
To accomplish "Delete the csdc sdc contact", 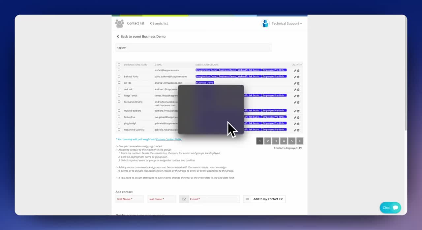I will click(298, 90).
